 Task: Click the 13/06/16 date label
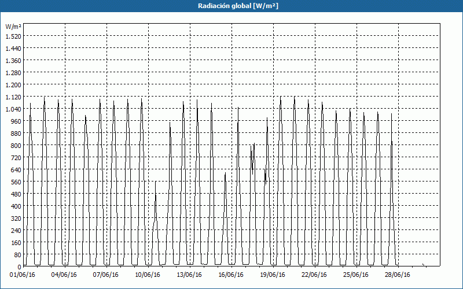(x=189, y=275)
